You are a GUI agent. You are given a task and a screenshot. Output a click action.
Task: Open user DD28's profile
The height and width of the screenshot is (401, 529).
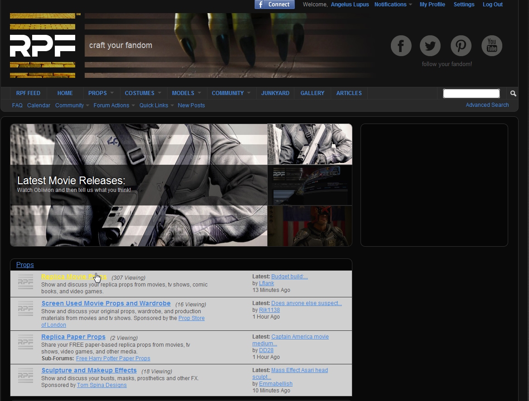[x=266, y=350]
